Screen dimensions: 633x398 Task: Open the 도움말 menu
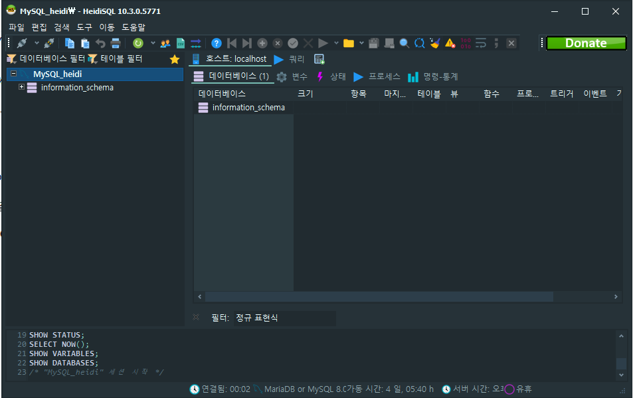point(134,27)
